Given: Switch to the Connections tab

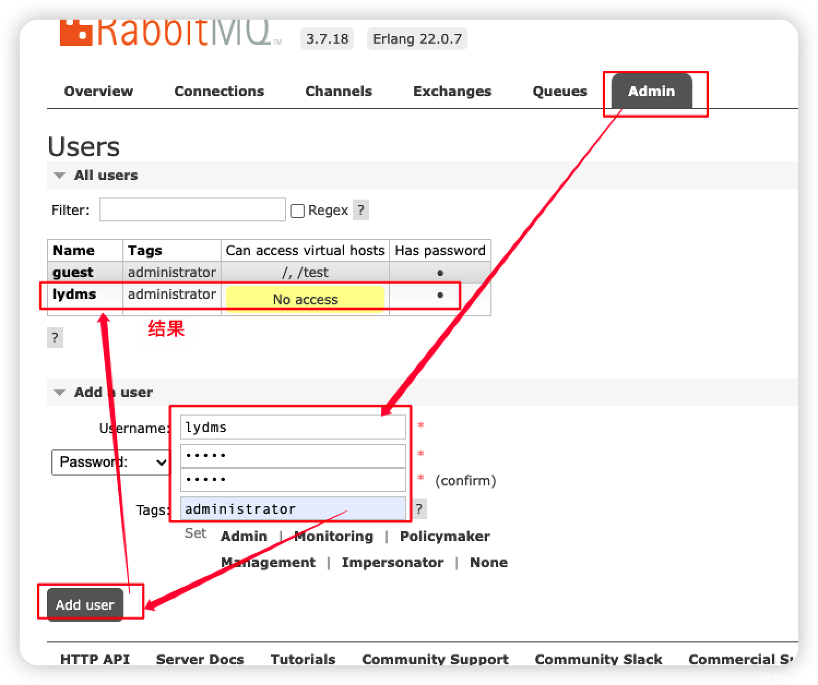Looking at the screenshot, I should [x=219, y=91].
